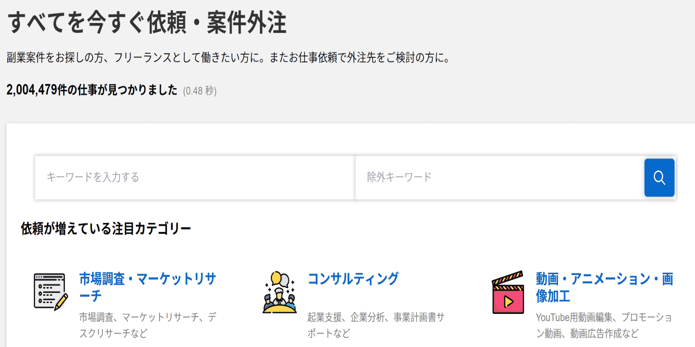Click the すべてを今すぐ依頼・案件外注 page heading
Viewport: 695px width, 347px height.
click(147, 22)
